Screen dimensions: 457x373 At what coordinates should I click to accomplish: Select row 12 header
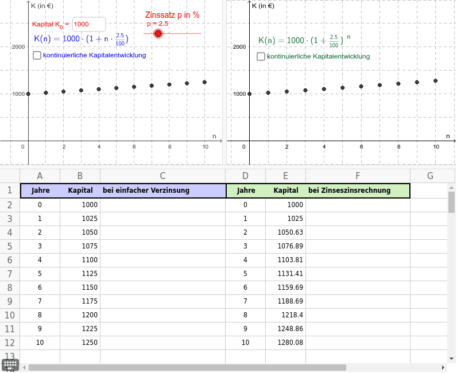tap(10, 343)
